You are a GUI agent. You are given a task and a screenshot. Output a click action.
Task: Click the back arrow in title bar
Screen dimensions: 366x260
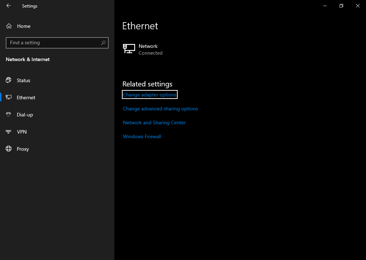(9, 6)
